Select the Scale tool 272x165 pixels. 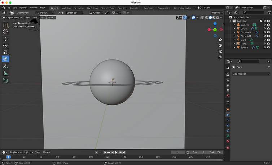pos(5,52)
